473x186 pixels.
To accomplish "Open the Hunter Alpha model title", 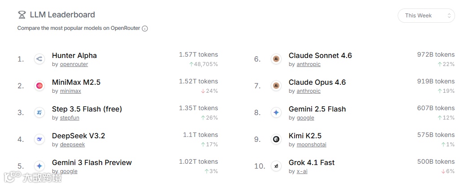I will click(74, 55).
